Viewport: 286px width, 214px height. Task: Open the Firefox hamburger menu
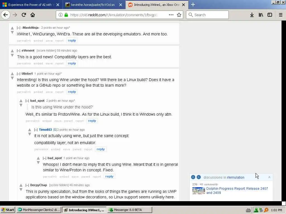[281, 15]
